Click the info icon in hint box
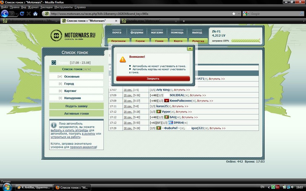 pos(54,125)
